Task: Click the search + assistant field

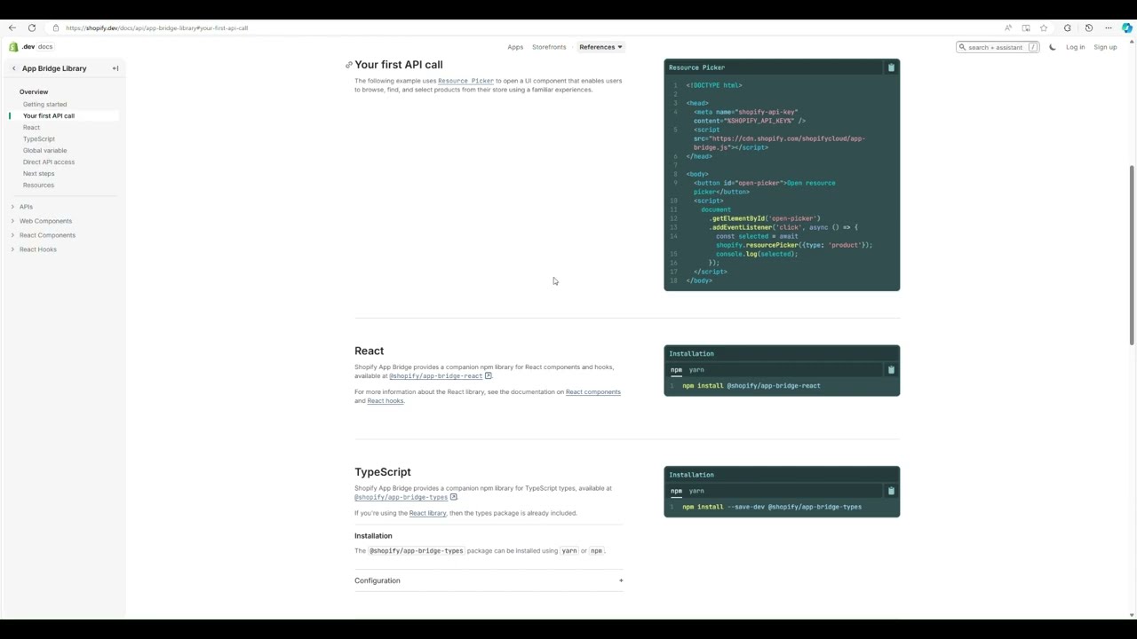Action: (998, 47)
